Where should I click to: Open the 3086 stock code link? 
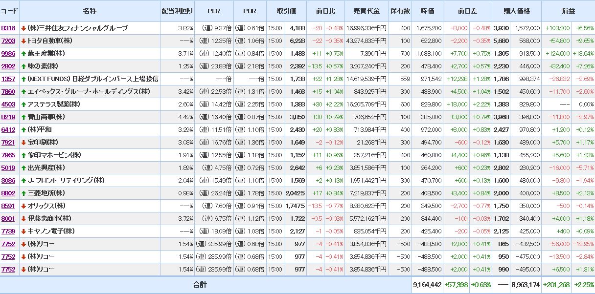[8, 181]
